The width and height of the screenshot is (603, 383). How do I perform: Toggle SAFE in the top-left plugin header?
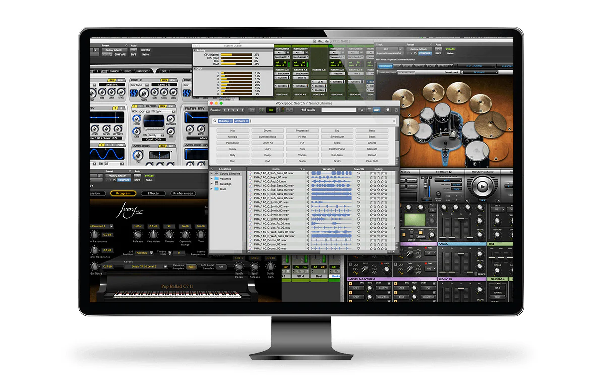134,54
